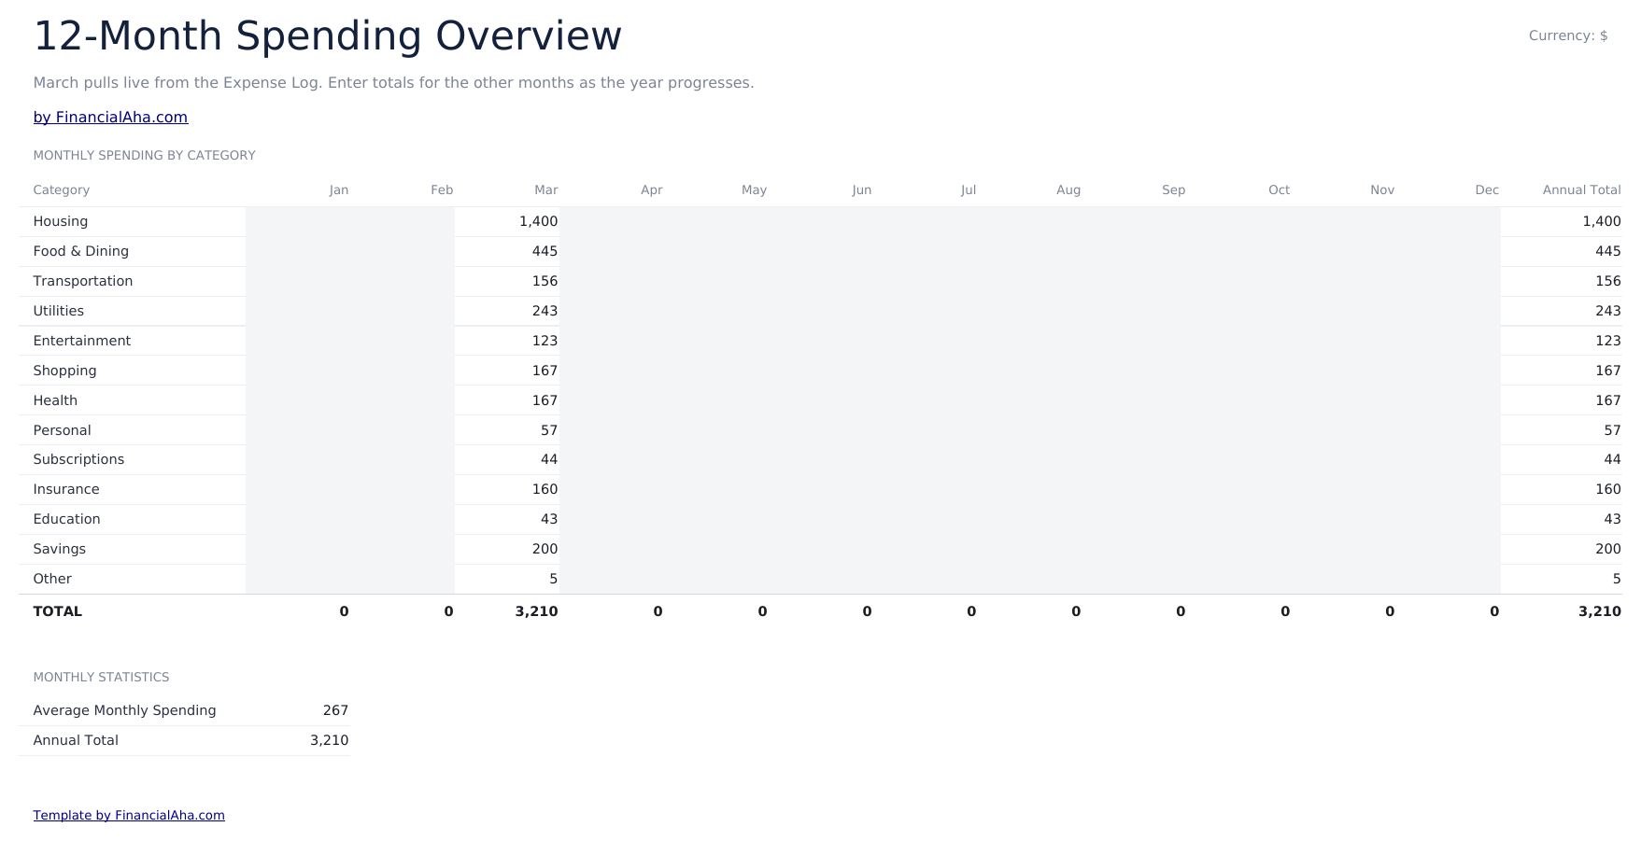1641x841 pixels.
Task: Select the Savings December input cell
Action: coord(1449,549)
